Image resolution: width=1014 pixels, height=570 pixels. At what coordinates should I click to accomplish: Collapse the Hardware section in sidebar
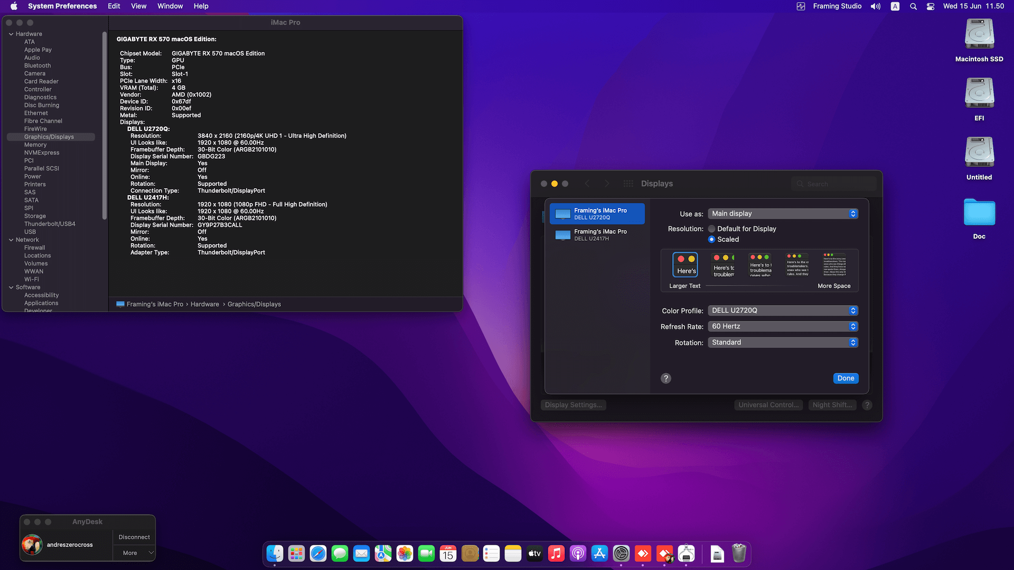coord(11,34)
